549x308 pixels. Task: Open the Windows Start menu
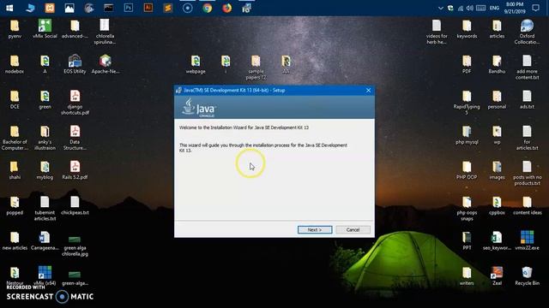coord(9,8)
